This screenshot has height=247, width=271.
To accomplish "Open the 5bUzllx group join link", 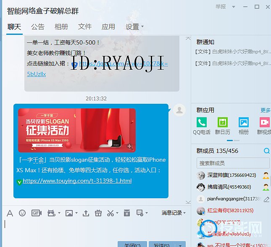I will (x=37, y=74).
